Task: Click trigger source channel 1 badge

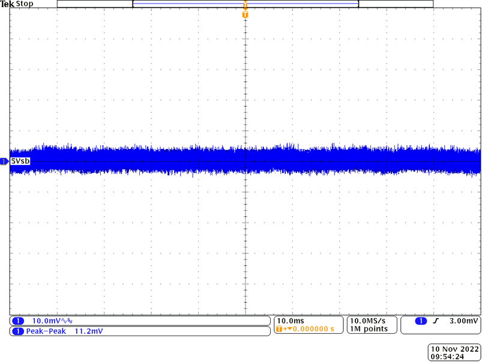Action: coord(421,322)
